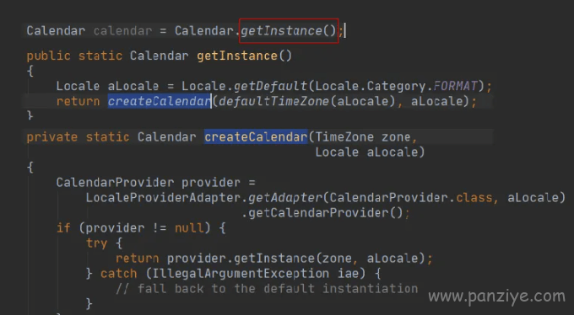Click provider.getInstance in the try block
574x315 pixels.
pyautogui.click(x=241, y=259)
